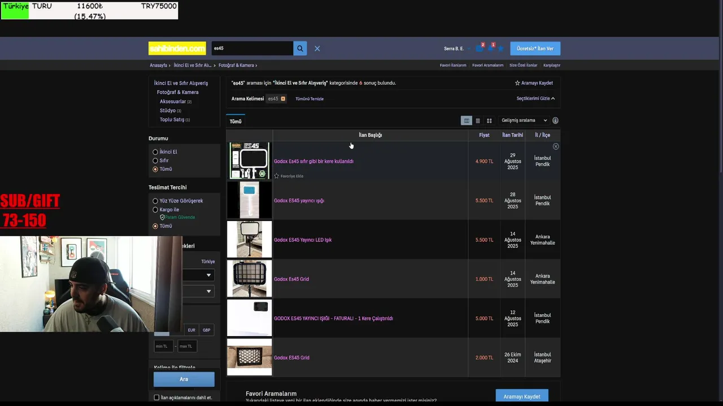
Task: Open thumbnail of 2.000 TL Grid listing
Action: (x=249, y=358)
